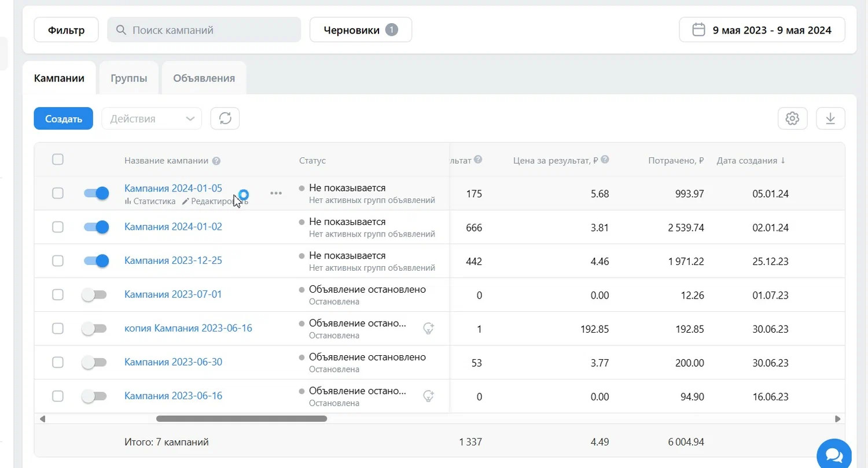
Task: Click the creation date 01.07.23
Action: pos(770,295)
